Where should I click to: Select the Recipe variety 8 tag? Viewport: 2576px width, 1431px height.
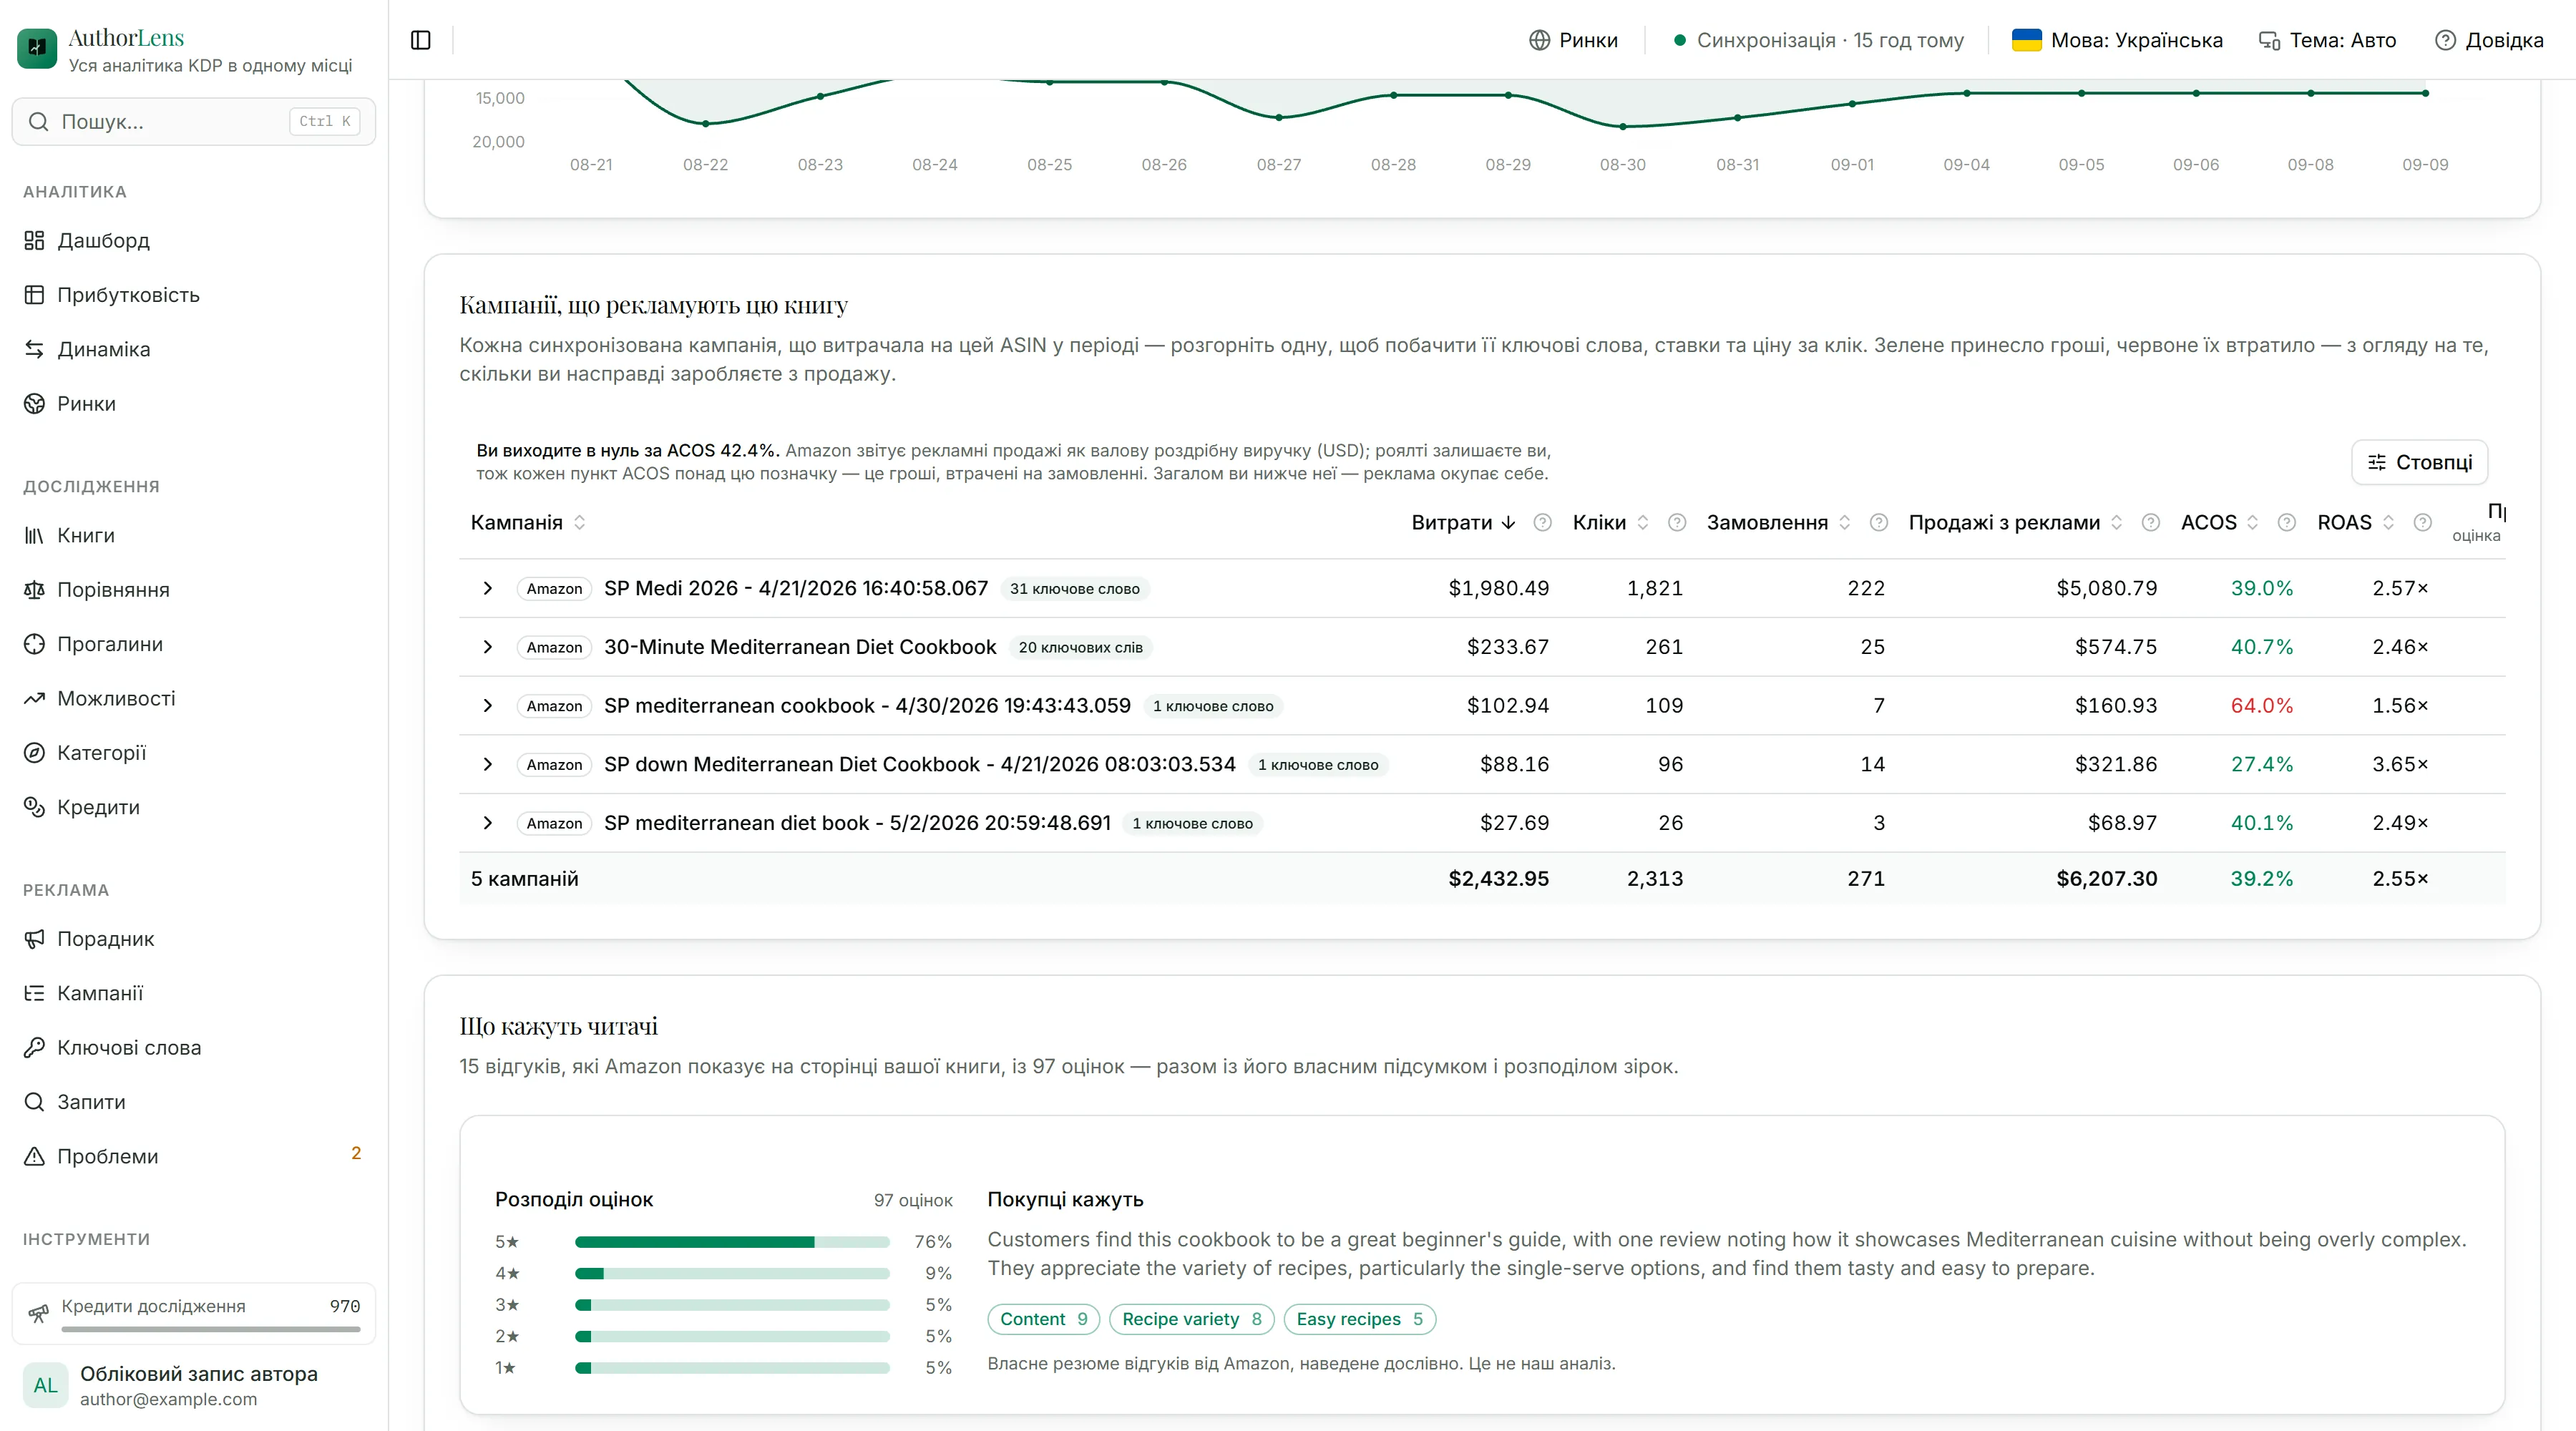[1192, 1319]
